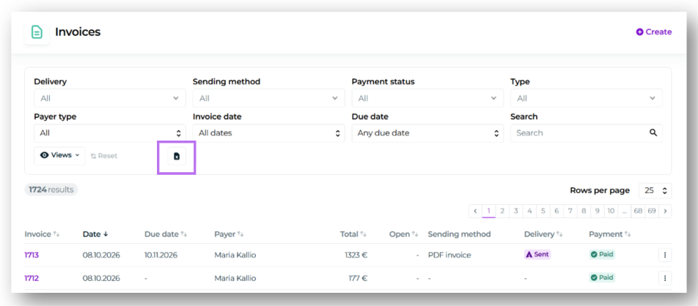Click the Paid badge for invoice 1713
This screenshot has height=306, width=698.
[x=602, y=255]
